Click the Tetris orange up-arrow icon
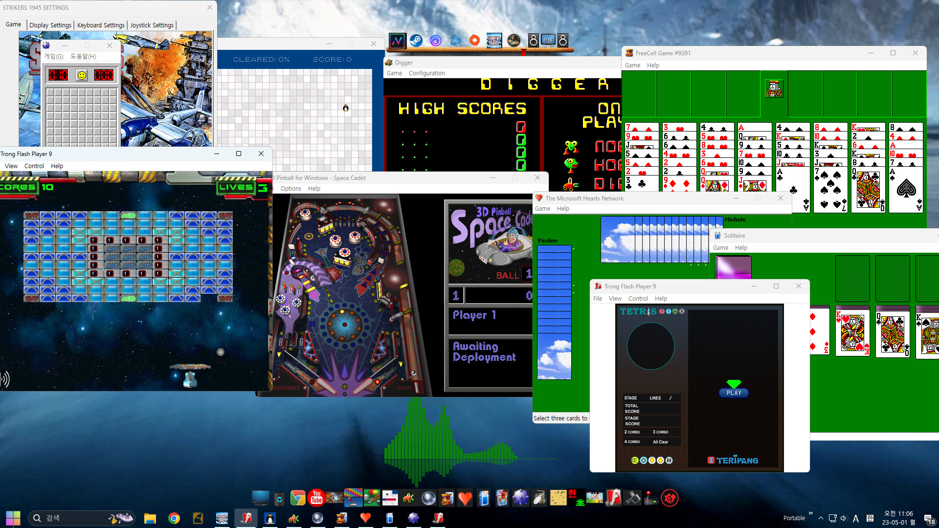Screen dimensions: 939x528 [x=660, y=460]
